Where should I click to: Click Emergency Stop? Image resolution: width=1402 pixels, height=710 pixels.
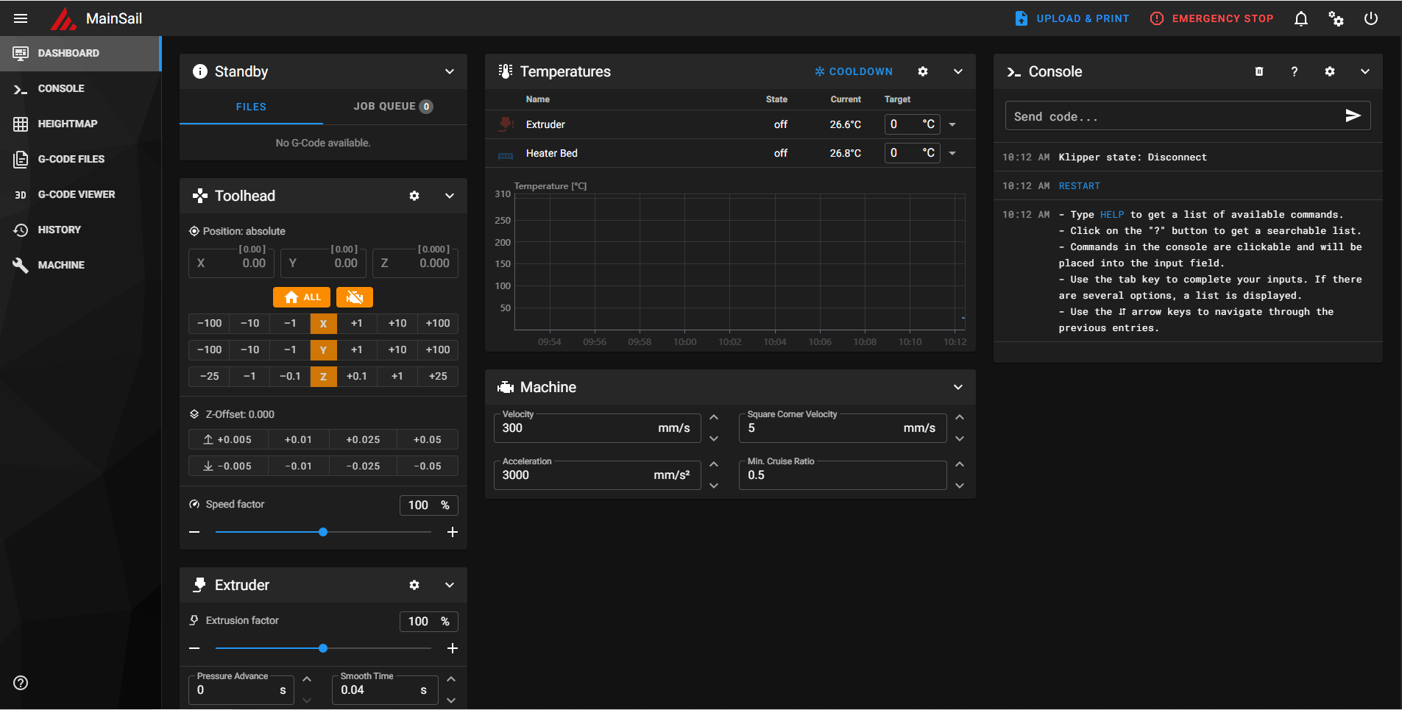[1212, 18]
